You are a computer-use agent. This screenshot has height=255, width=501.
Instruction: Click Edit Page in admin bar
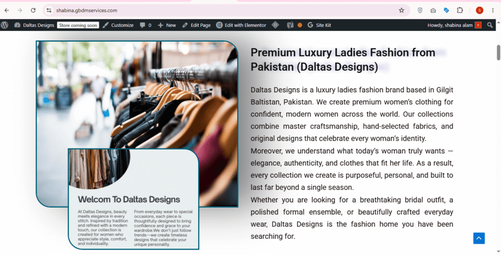(x=197, y=25)
